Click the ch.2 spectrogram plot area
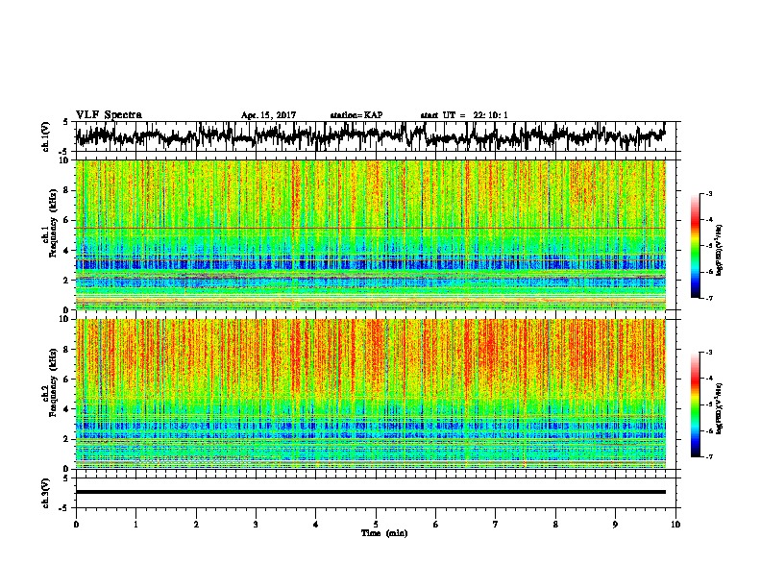The width and height of the screenshot is (761, 588). [371, 394]
